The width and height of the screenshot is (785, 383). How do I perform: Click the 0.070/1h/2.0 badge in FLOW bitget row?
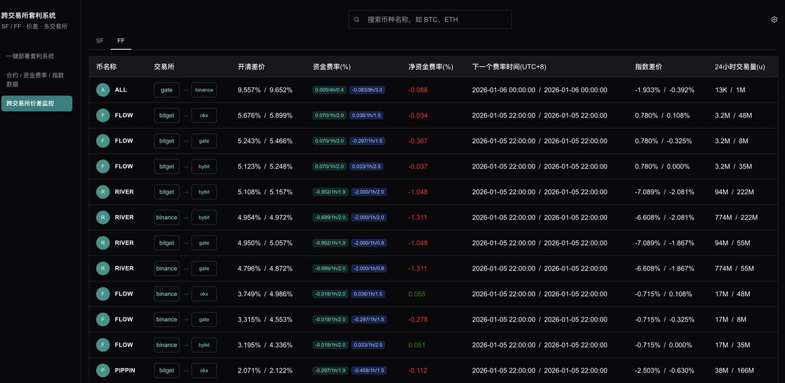point(330,115)
